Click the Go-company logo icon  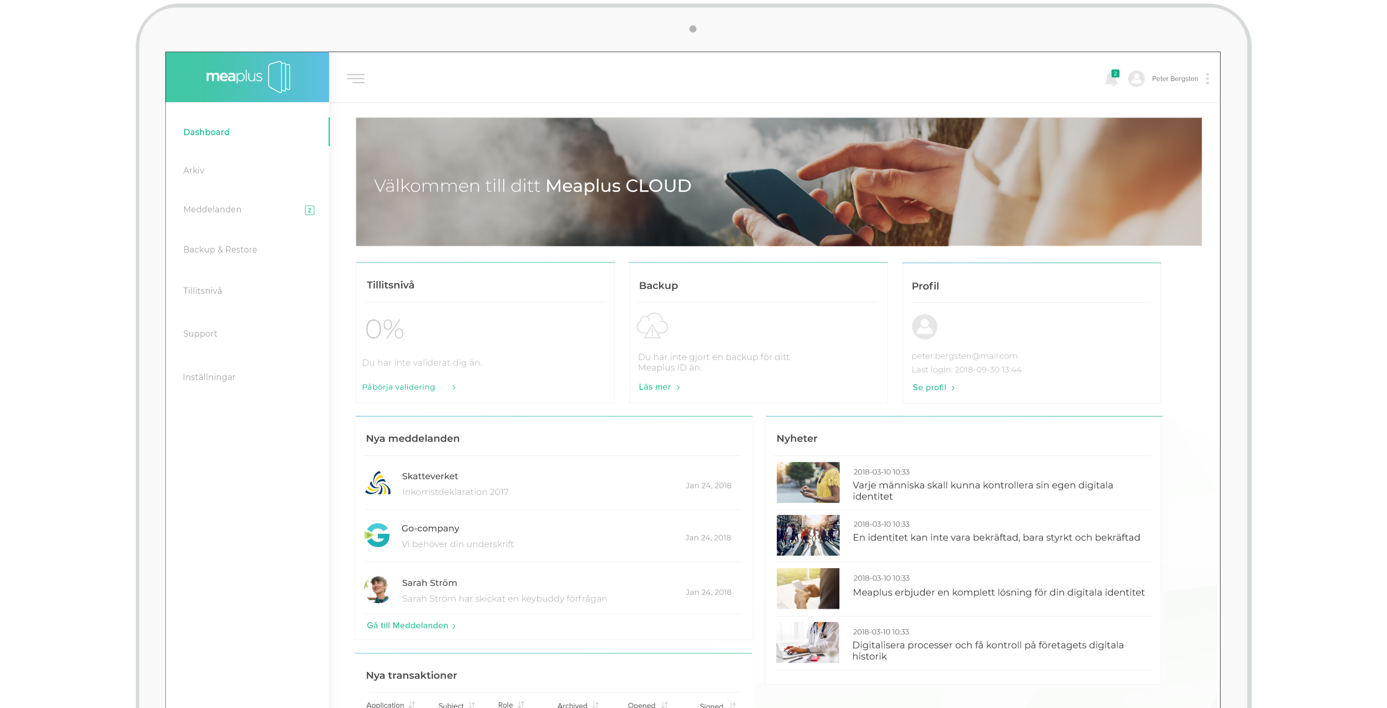pos(377,535)
